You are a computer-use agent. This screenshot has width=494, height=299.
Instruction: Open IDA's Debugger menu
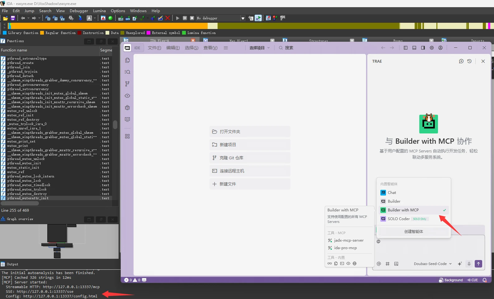pos(79,11)
